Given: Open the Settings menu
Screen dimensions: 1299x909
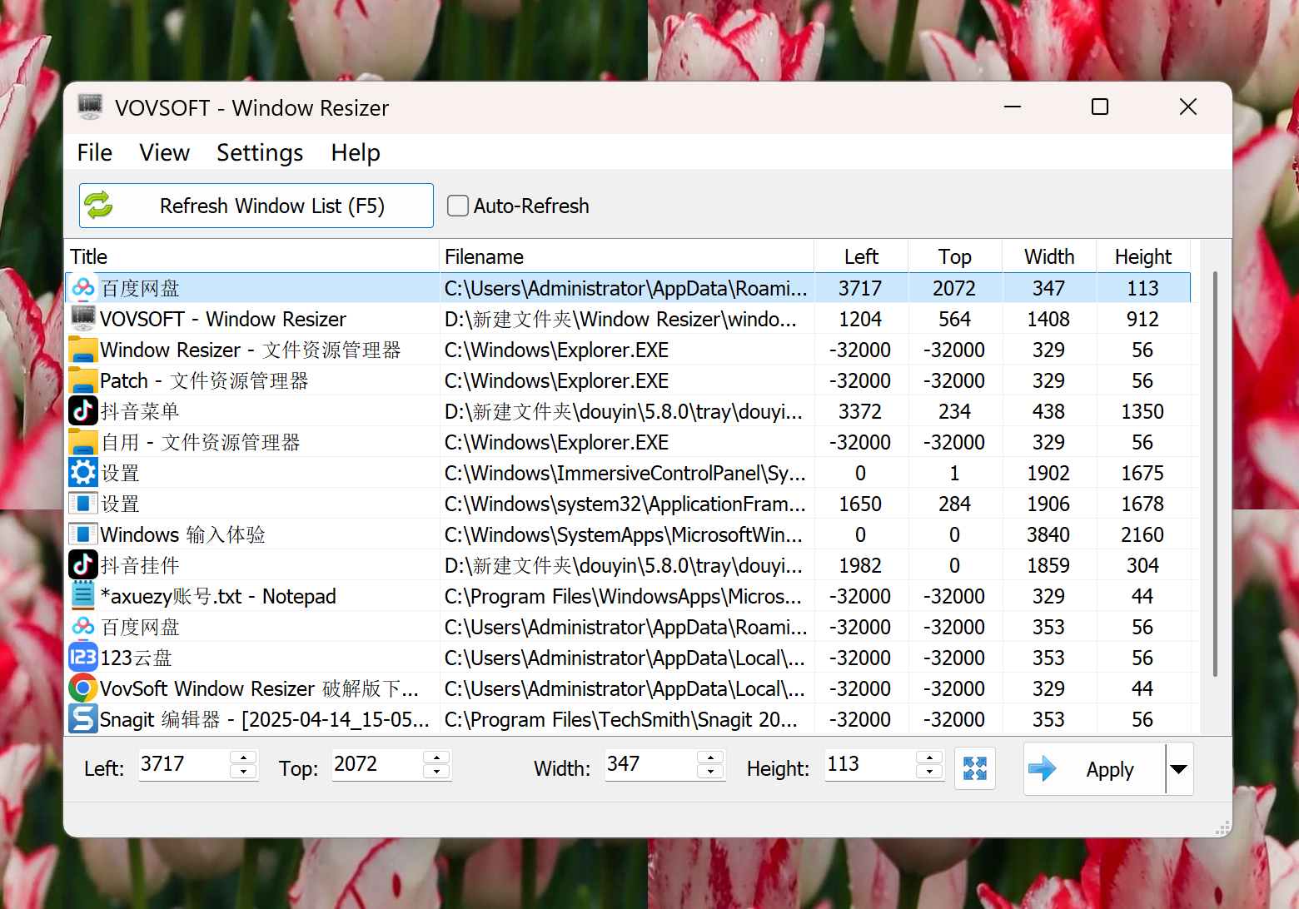Looking at the screenshot, I should point(260,153).
